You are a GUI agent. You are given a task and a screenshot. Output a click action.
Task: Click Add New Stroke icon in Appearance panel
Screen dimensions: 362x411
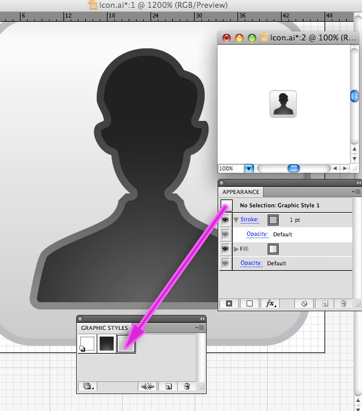229,303
